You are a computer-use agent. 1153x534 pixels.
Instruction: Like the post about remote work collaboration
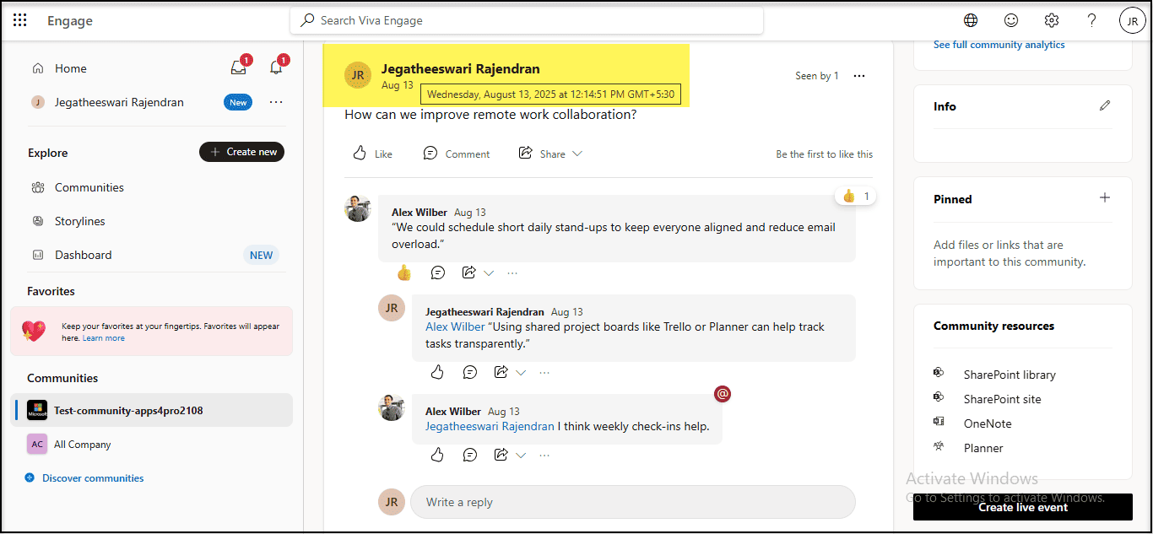coord(372,154)
